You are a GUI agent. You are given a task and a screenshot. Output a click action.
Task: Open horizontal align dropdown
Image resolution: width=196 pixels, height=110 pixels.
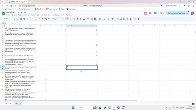(100, 19)
